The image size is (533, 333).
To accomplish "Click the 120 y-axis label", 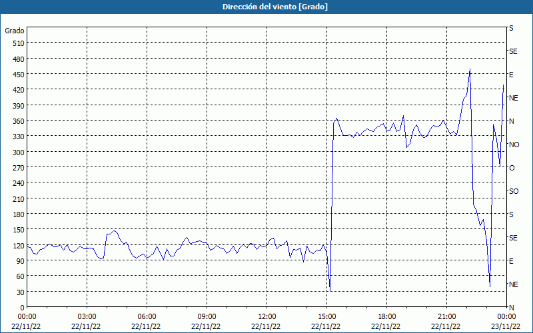I will [19, 246].
